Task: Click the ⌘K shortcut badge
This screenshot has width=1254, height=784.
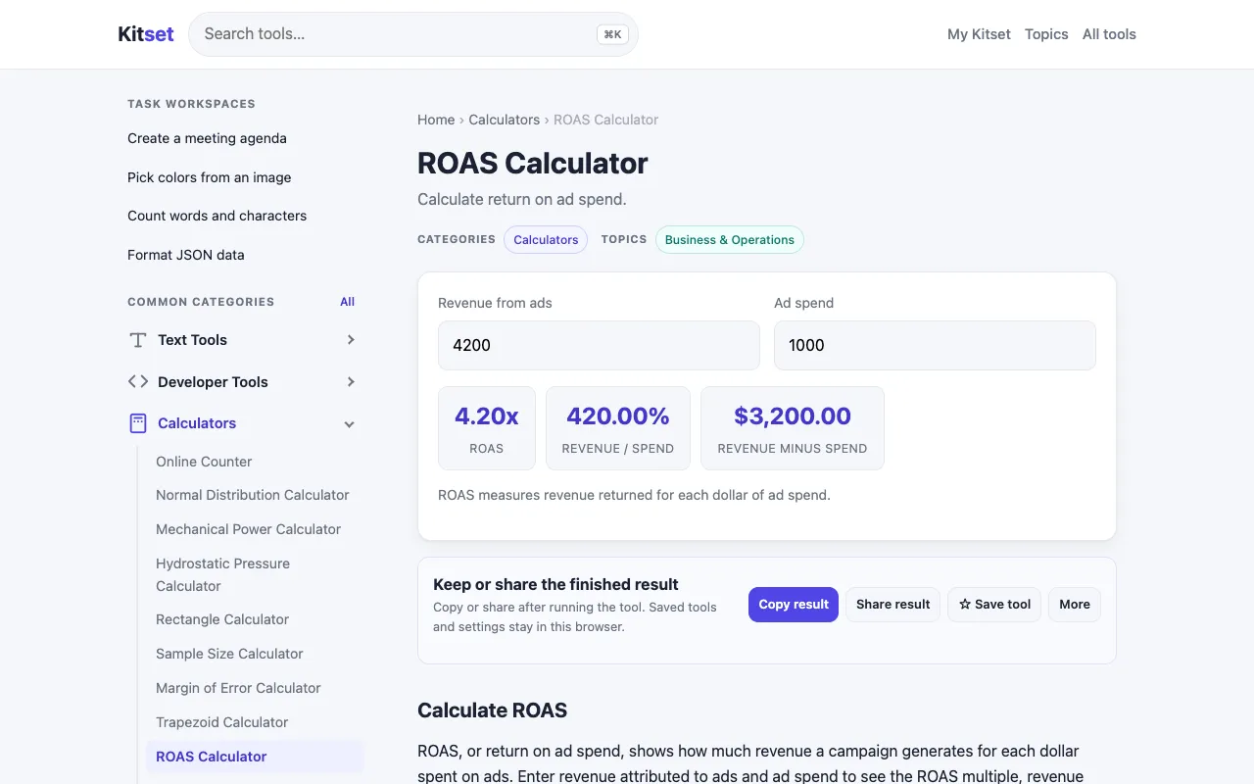Action: tap(612, 34)
